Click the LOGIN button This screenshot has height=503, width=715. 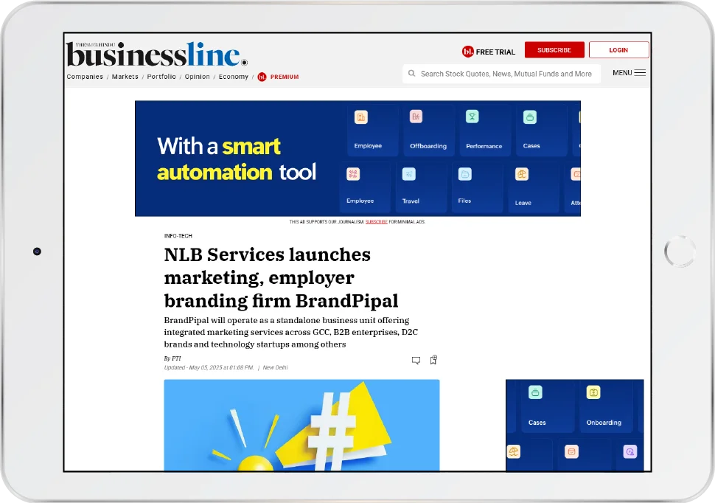(x=618, y=49)
